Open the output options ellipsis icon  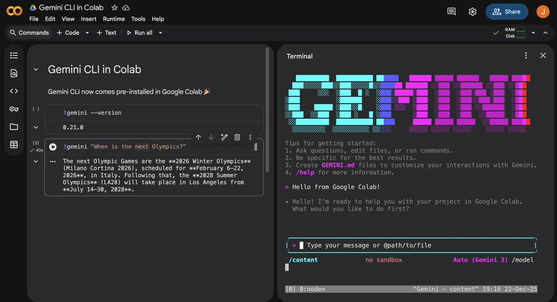(53, 161)
